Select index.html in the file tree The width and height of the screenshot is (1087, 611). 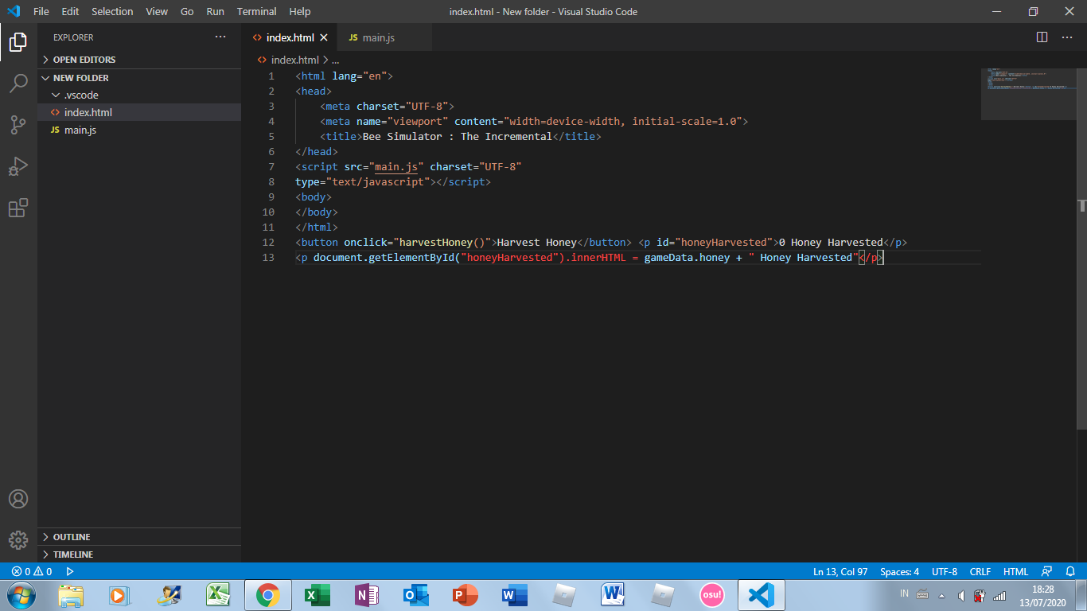(x=139, y=113)
